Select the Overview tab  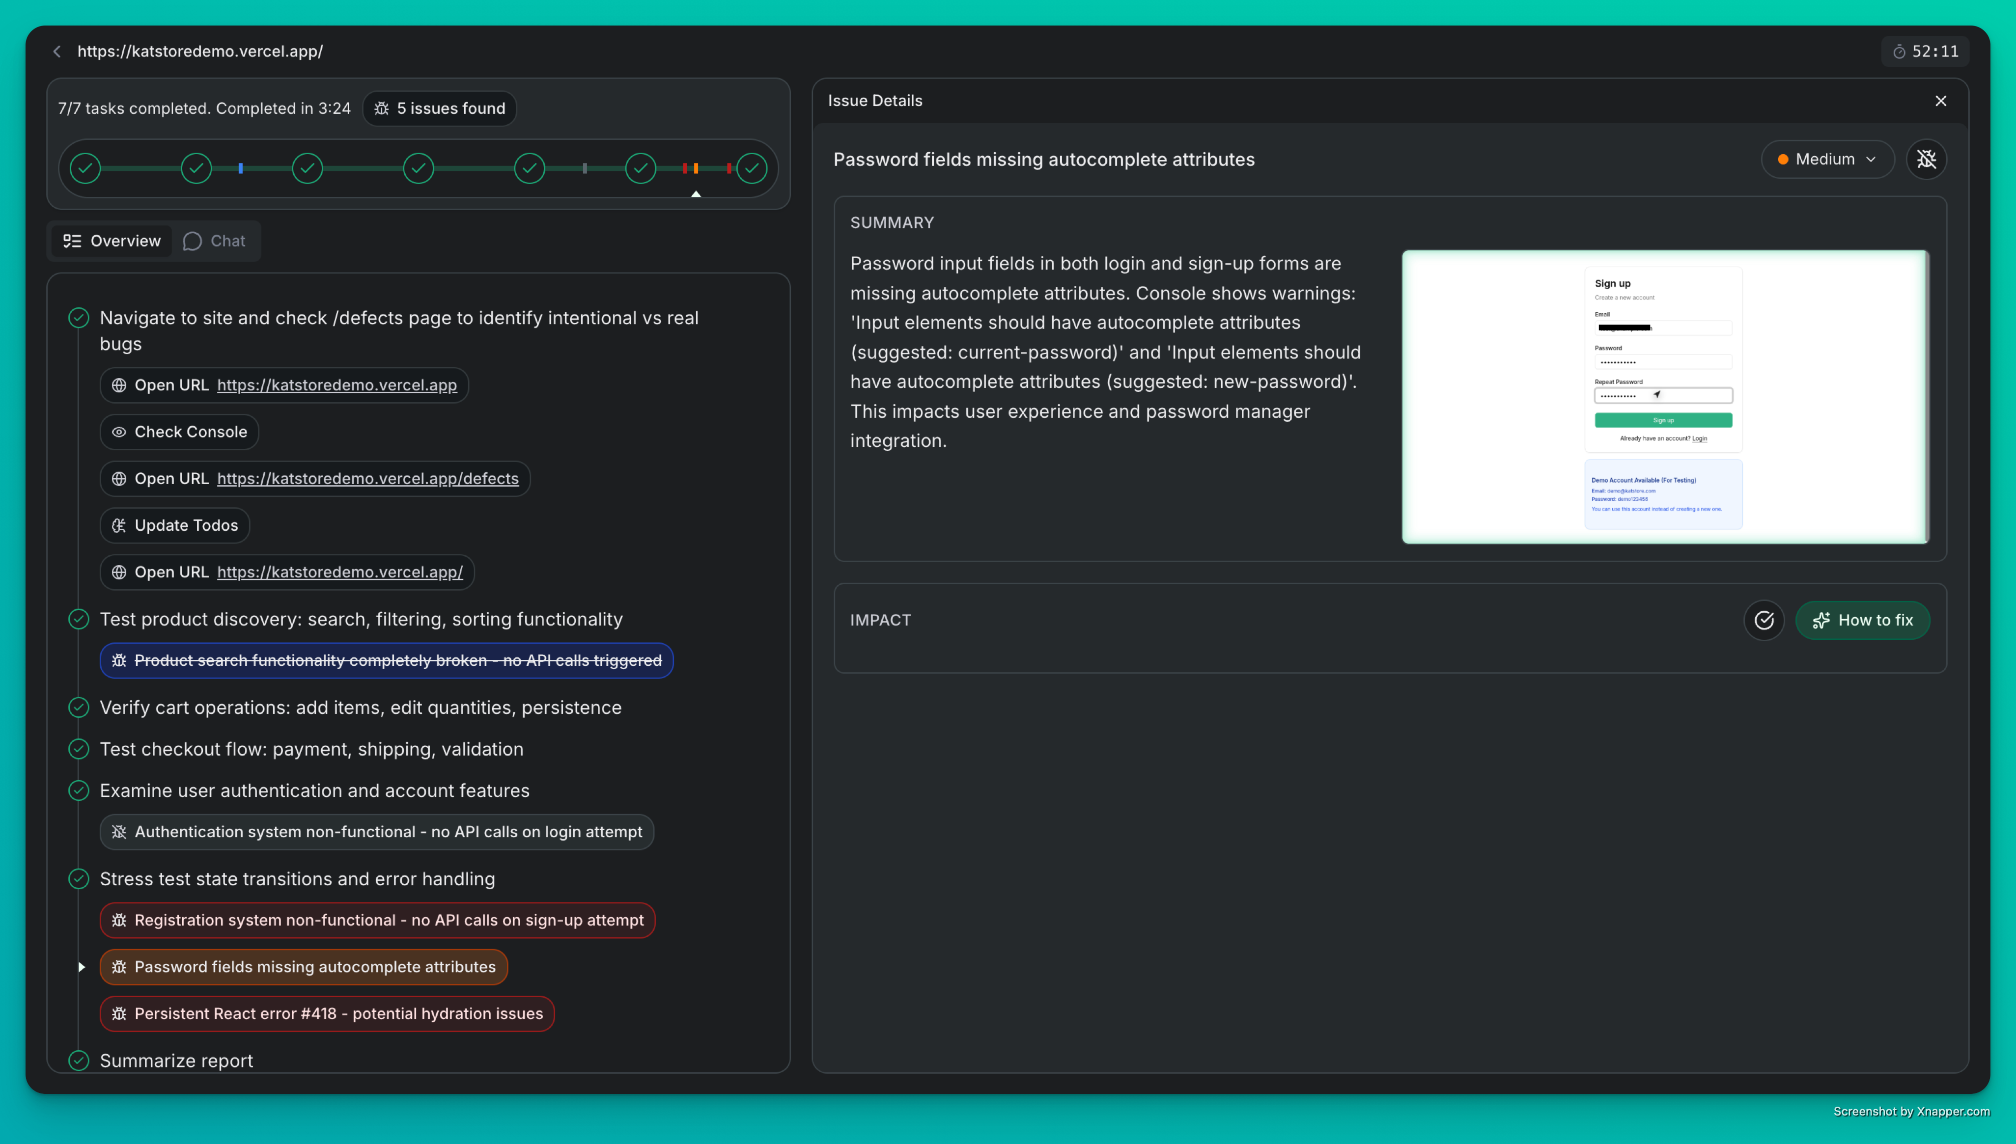(111, 241)
